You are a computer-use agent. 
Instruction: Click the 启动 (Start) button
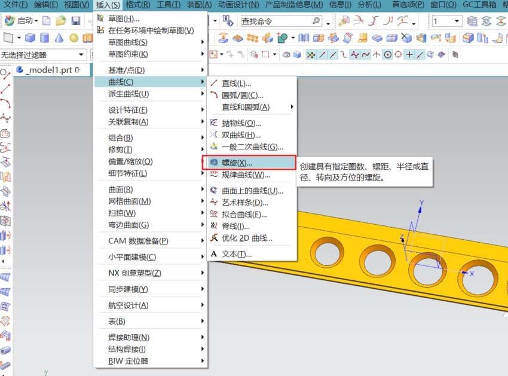pos(25,19)
